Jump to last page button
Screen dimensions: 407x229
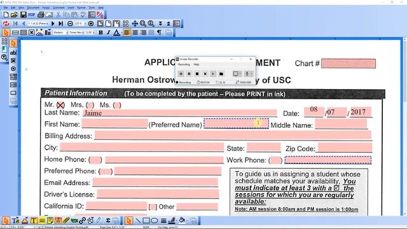click(x=61, y=24)
